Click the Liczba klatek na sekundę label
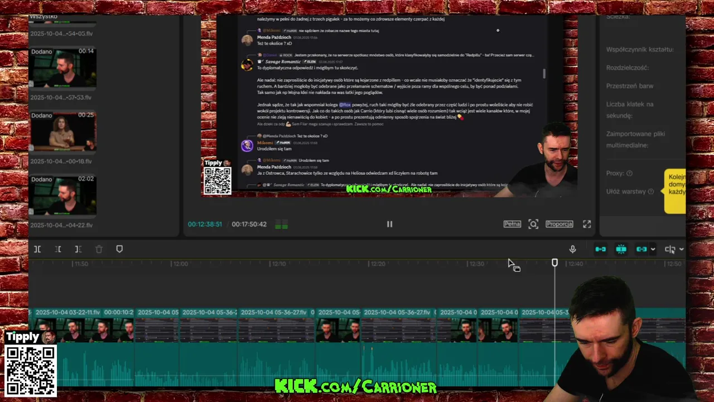 pos(631,110)
